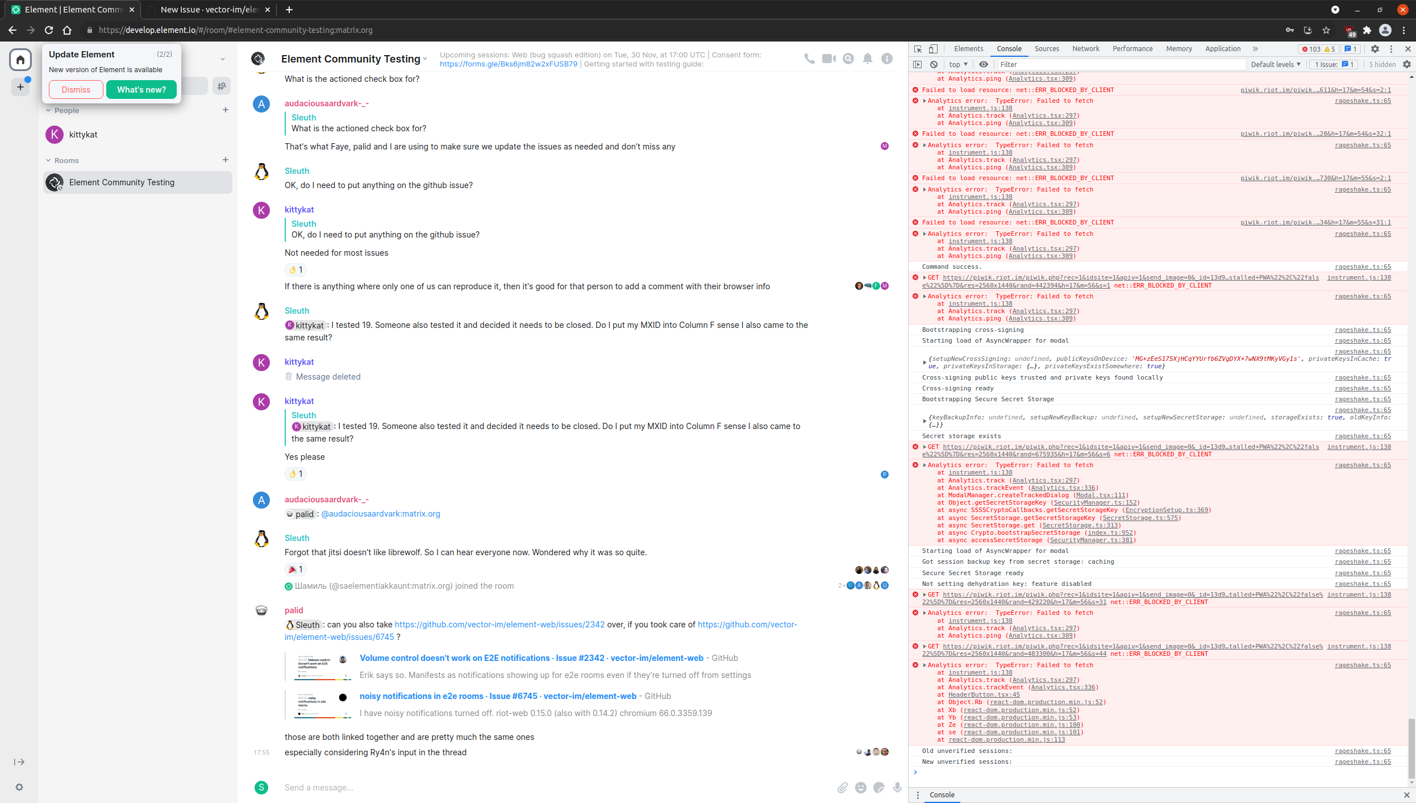Open the Default levels dropdown

tap(1276, 64)
